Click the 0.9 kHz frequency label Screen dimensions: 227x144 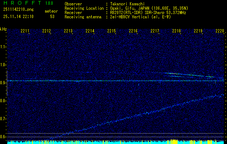click(x=3, y=83)
